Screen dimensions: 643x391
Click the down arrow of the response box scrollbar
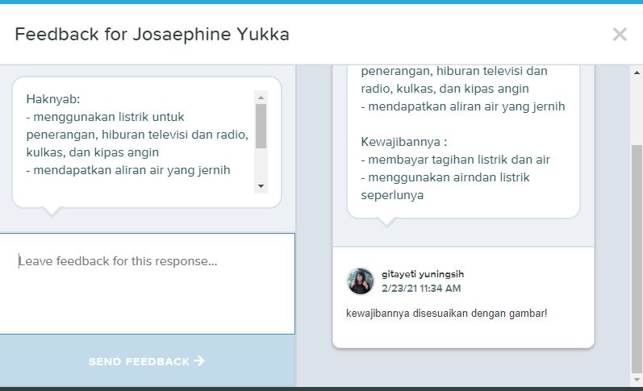tap(261, 186)
